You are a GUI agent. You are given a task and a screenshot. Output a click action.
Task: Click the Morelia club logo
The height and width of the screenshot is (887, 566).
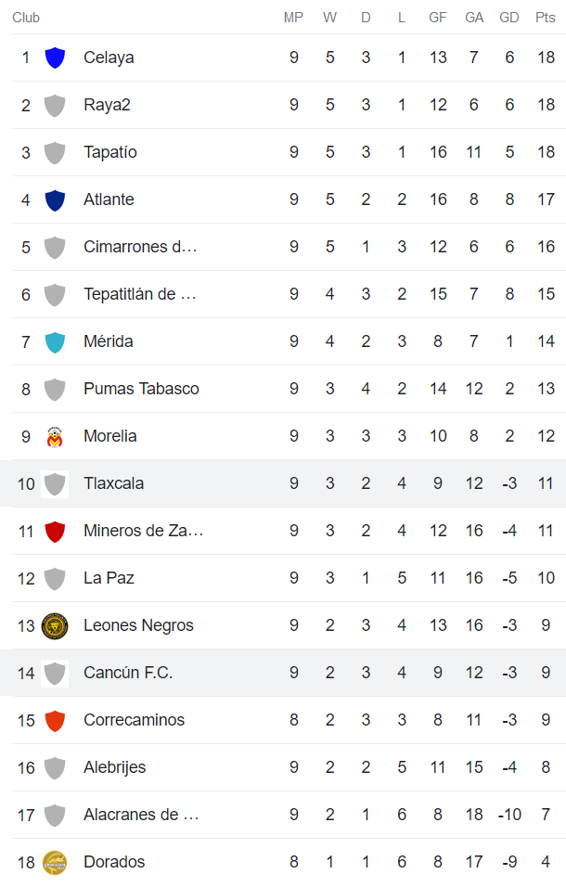55,436
